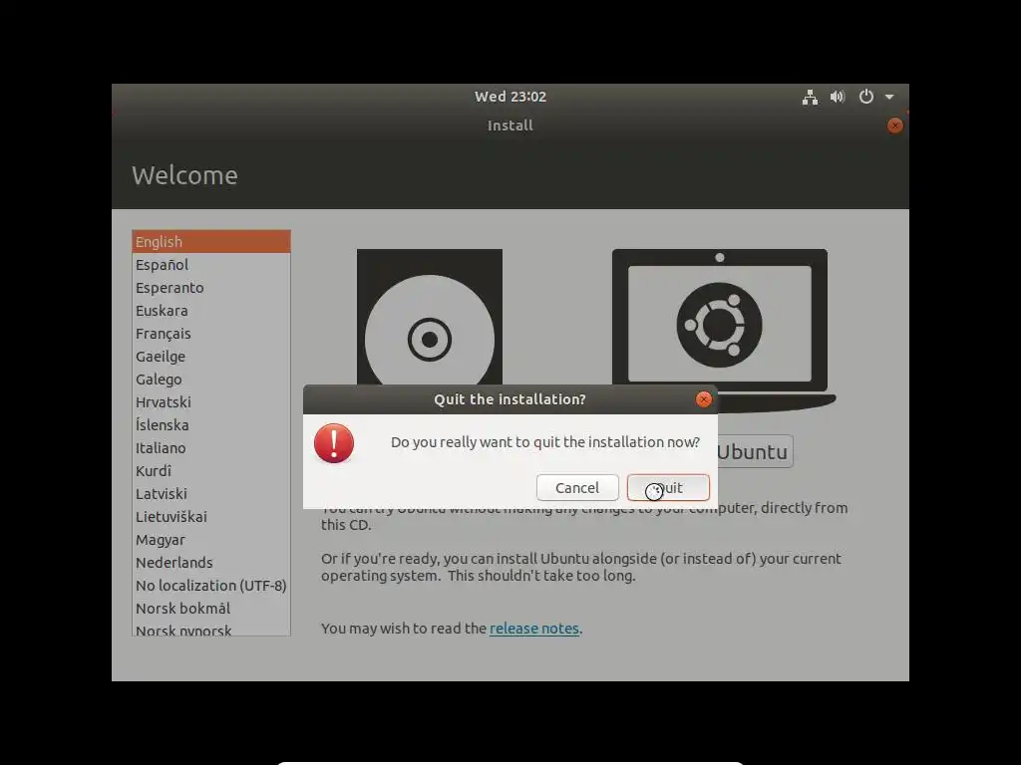
Task: Select Gaeilge in the language list
Action: [x=211, y=357]
